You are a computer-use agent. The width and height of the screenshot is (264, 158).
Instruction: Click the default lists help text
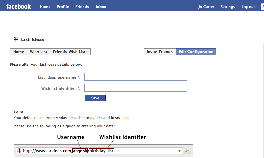tap(71, 118)
